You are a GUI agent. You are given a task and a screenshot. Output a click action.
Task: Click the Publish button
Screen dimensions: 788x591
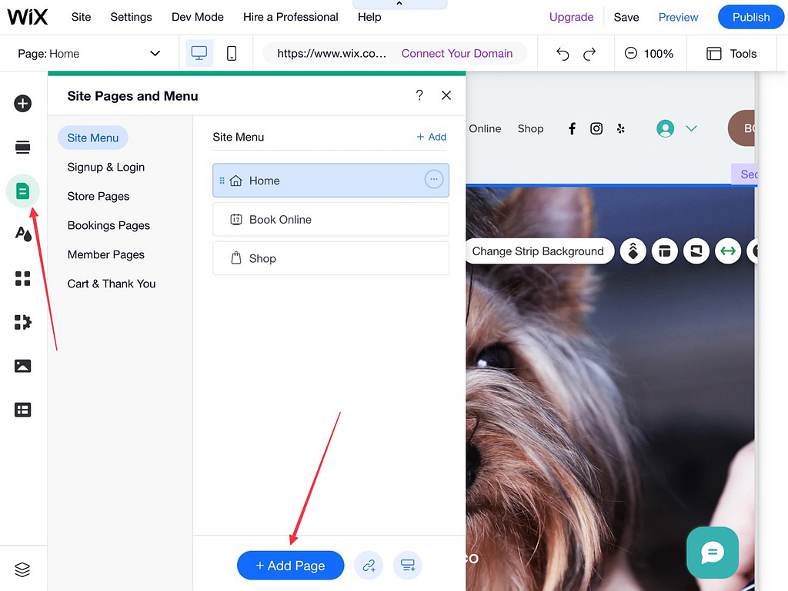pos(751,17)
